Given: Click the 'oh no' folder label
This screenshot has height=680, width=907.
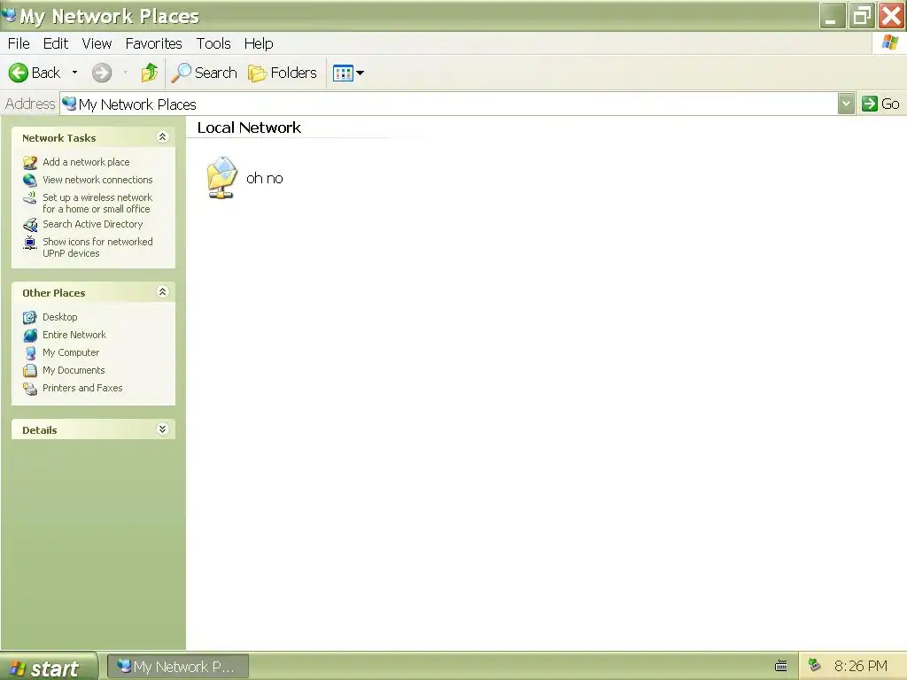Looking at the screenshot, I should tap(265, 178).
